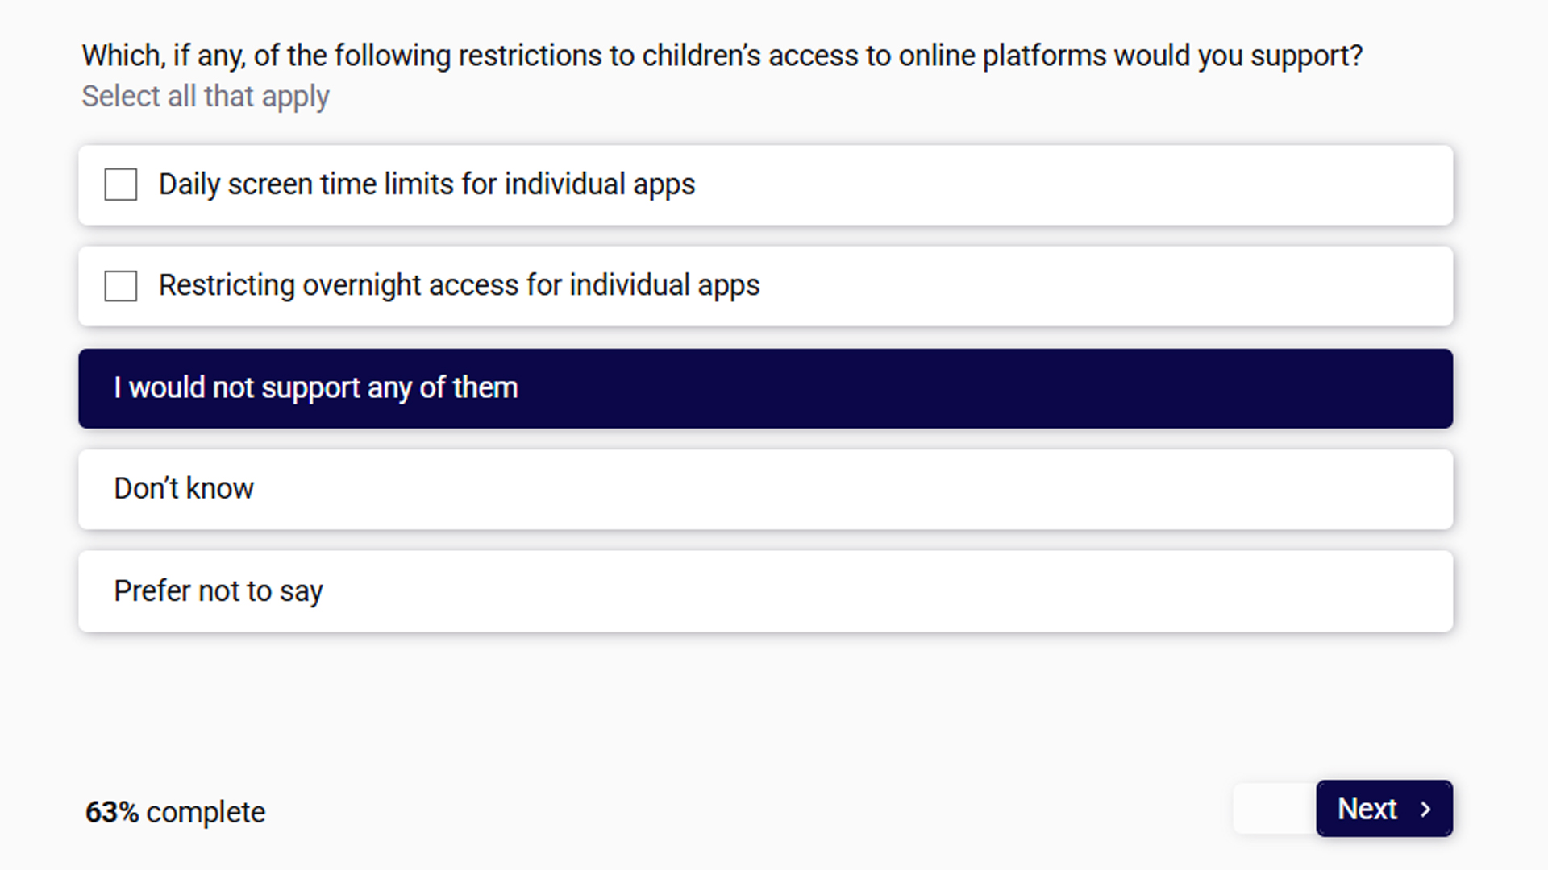Click empty area of Restricting overnight card
The image size is (1548, 870).
(1105, 286)
